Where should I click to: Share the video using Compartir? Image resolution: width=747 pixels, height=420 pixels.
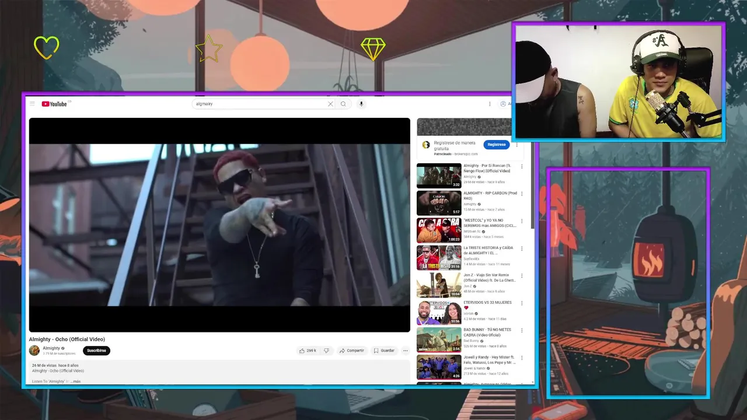(352, 351)
